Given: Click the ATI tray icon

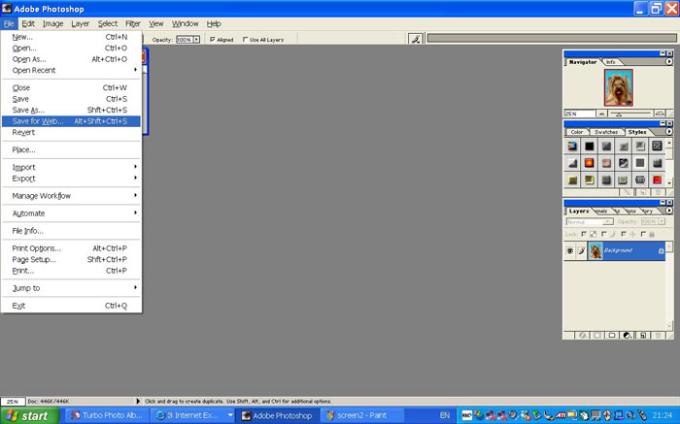Looking at the screenshot, I should tap(561, 415).
